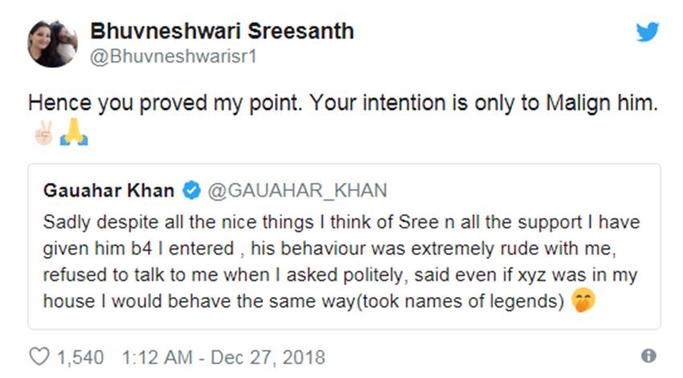Click the Twitter bird logo
The height and width of the screenshot is (378, 683).
pyautogui.click(x=648, y=32)
